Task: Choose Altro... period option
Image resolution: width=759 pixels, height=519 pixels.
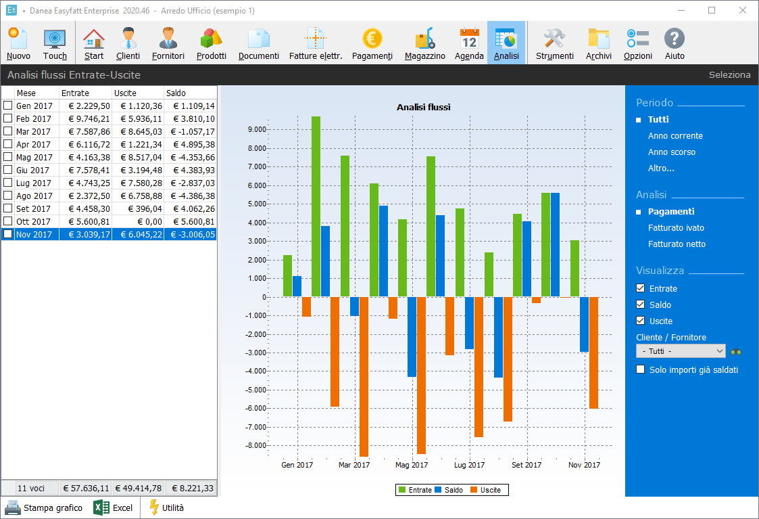Action: [x=661, y=168]
